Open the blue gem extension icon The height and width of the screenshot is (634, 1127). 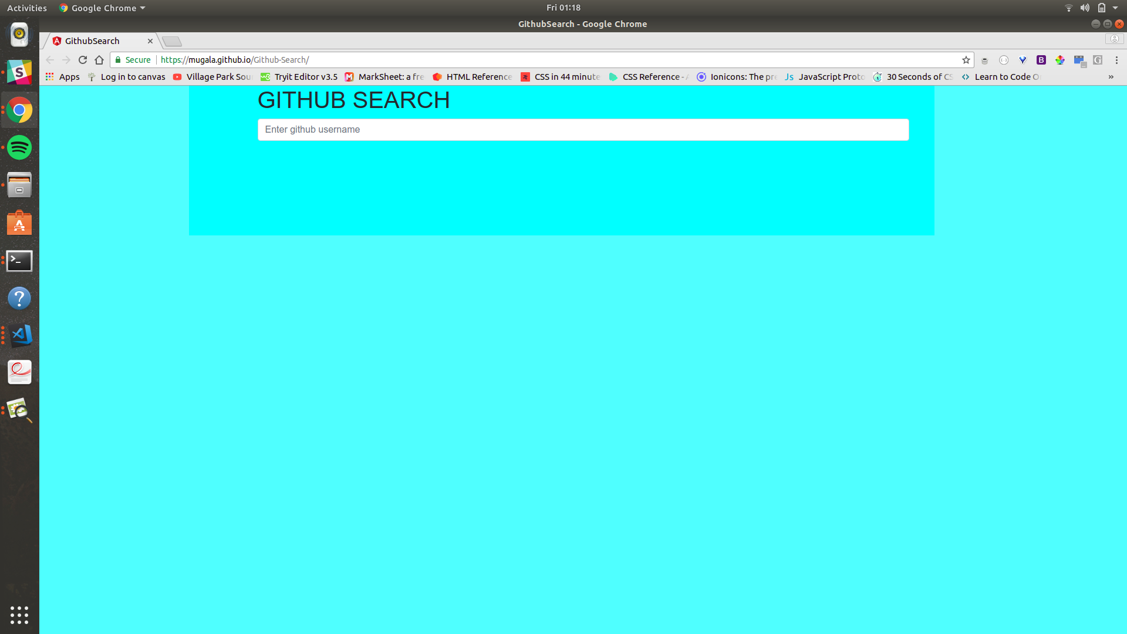(x=1023, y=60)
